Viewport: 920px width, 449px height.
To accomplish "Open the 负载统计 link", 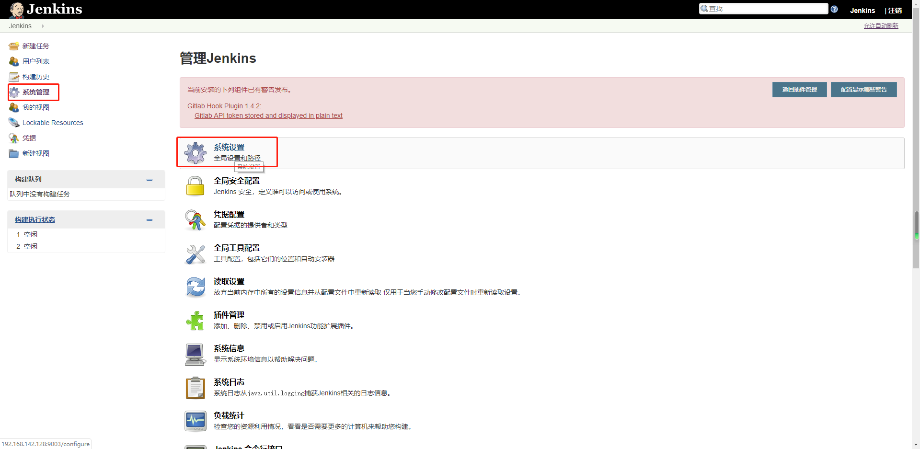I will [x=229, y=415].
